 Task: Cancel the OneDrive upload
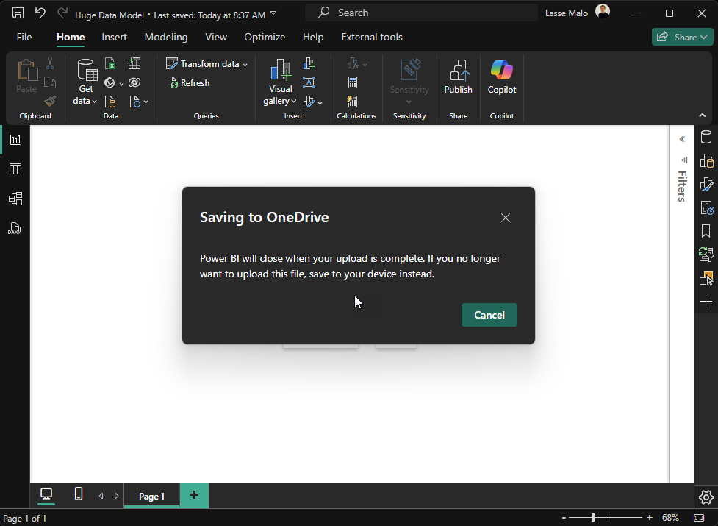click(x=489, y=315)
